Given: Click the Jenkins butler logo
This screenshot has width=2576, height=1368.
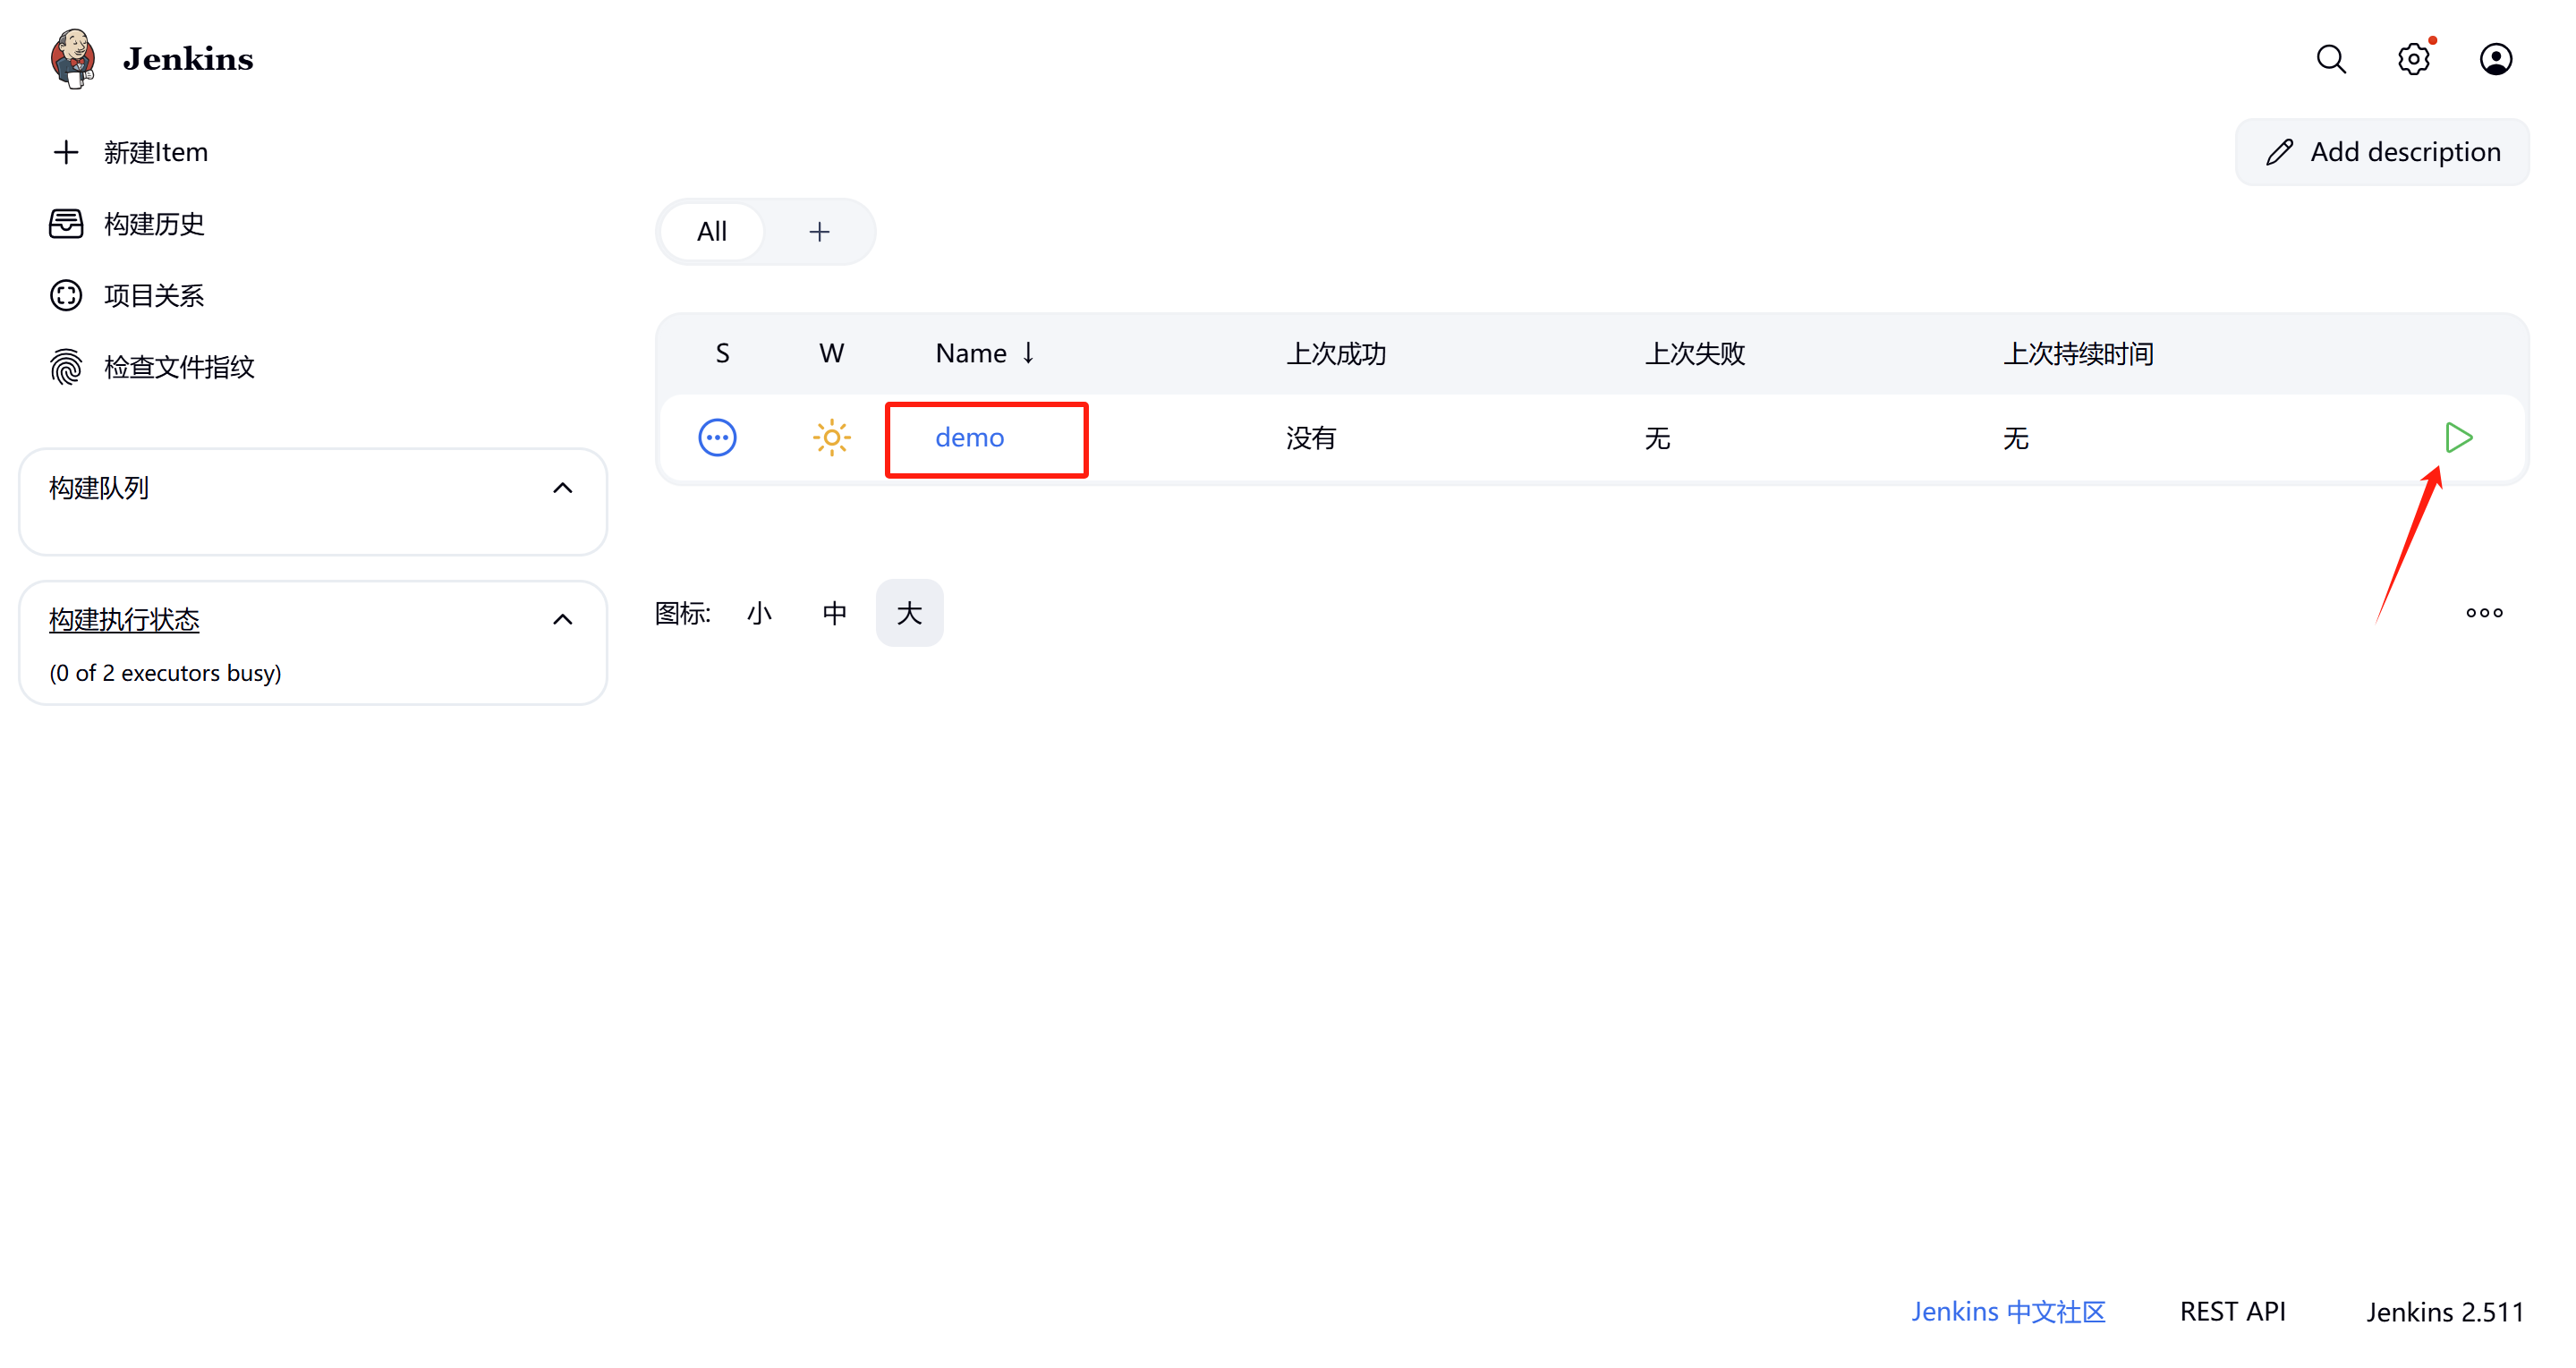Looking at the screenshot, I should click(x=73, y=58).
